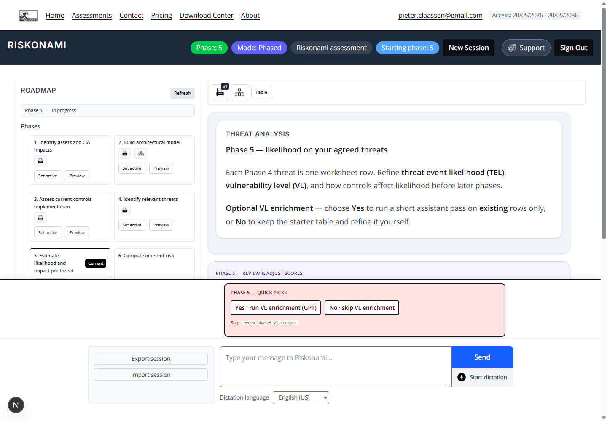Choose No · skip VL enrichment

click(362, 308)
